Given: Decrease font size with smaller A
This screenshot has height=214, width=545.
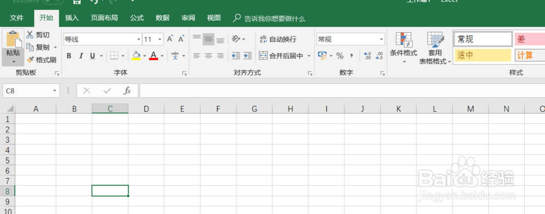Looking at the screenshot, I should (181, 39).
